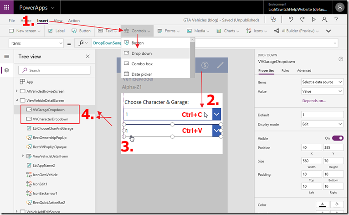The image size is (349, 215).
Task: Select RectQuickActionBar2 in tree view
Action: [49, 203]
